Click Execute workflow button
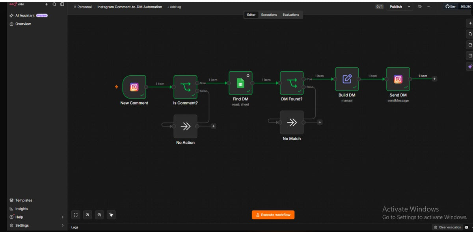This screenshot has width=473, height=232. pyautogui.click(x=273, y=215)
